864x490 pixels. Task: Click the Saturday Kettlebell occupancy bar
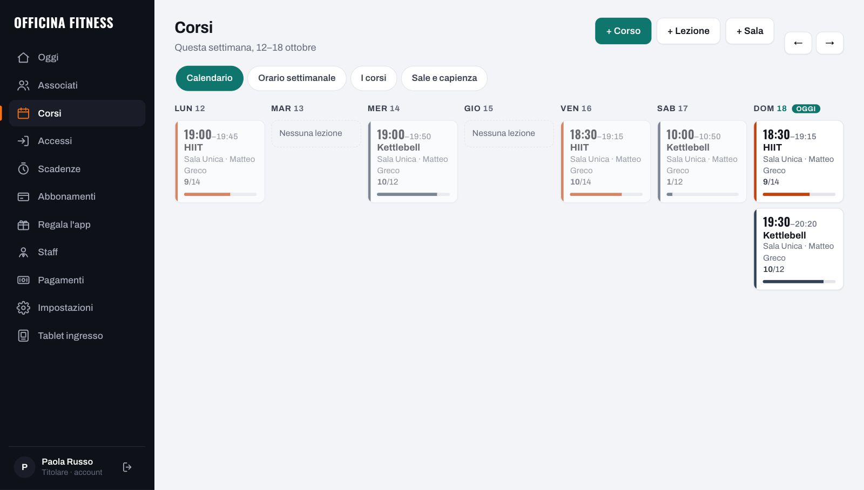coord(703,194)
